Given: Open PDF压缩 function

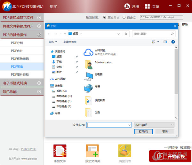Looking at the screenshot, I should coord(22,67).
